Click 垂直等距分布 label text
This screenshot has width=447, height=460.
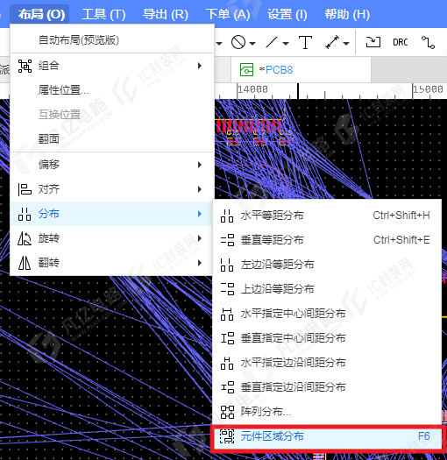[272, 240]
